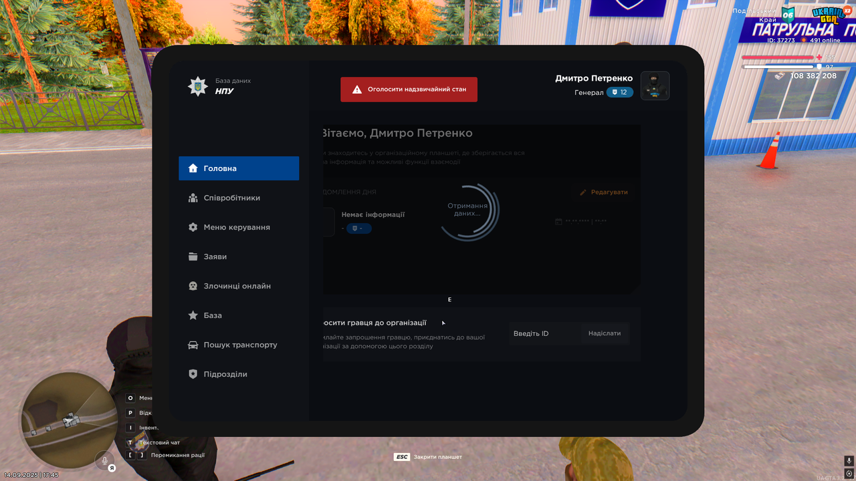Viewport: 856px width, 481px height.
Task: Click the small microphone icon at screen corner
Action: (x=849, y=460)
